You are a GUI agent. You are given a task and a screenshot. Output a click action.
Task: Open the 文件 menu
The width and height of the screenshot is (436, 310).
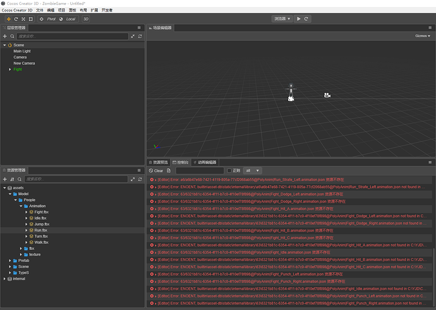[x=39, y=10]
